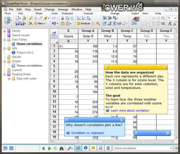This screenshot has height=154, width=180.
Task: Collapse the blue correlation note using its arrow
Action: coord(67,120)
